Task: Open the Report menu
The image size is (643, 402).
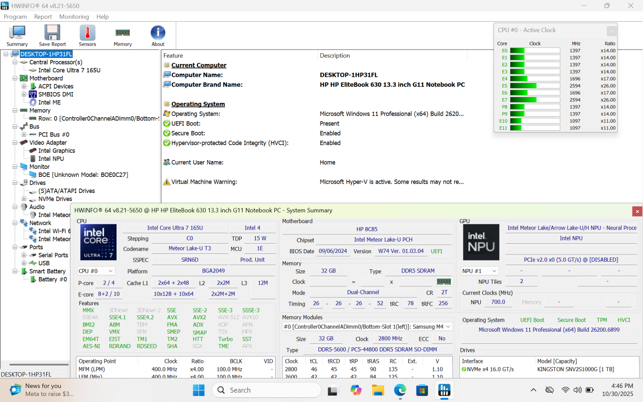Action: click(43, 16)
